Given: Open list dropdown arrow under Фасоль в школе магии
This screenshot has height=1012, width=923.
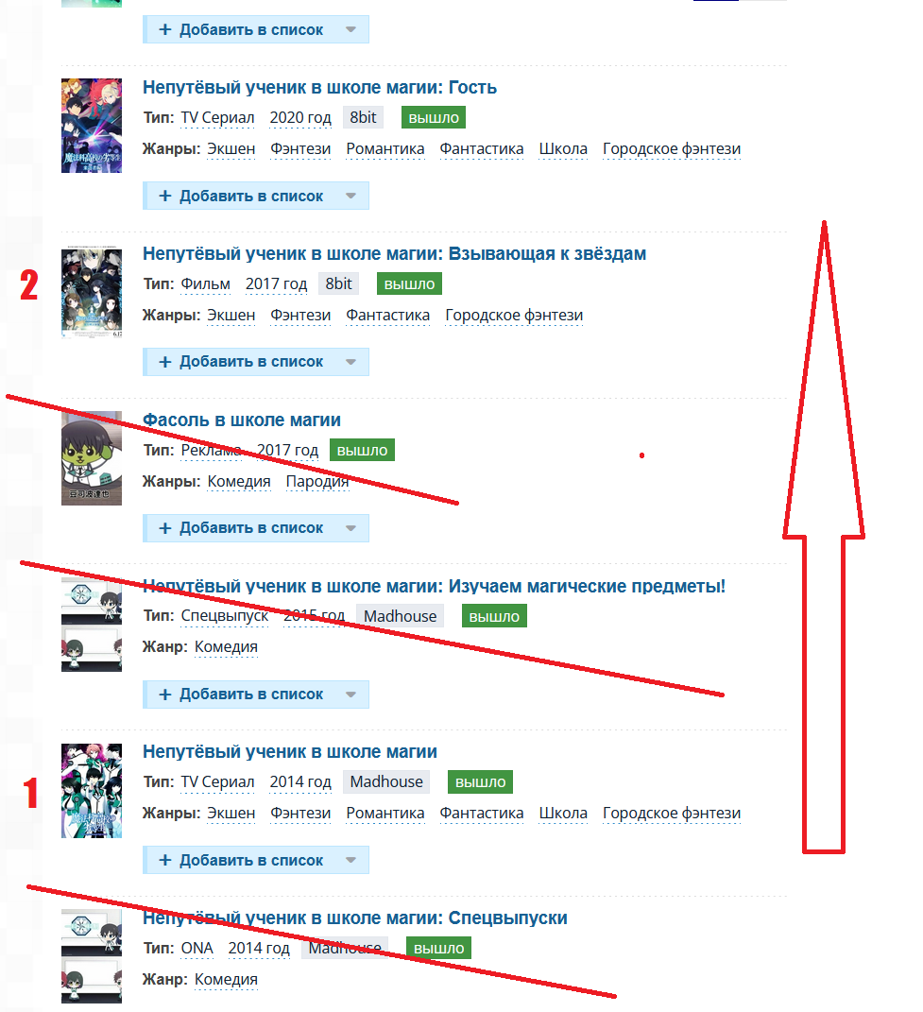Looking at the screenshot, I should pyautogui.click(x=350, y=528).
